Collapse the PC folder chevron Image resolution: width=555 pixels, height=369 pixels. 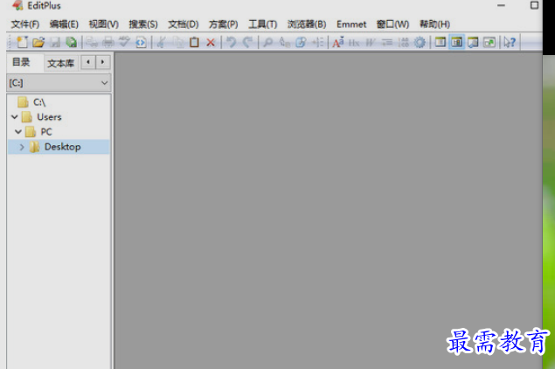point(18,132)
